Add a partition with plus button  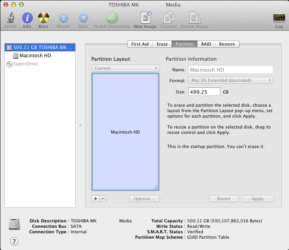[96, 199]
